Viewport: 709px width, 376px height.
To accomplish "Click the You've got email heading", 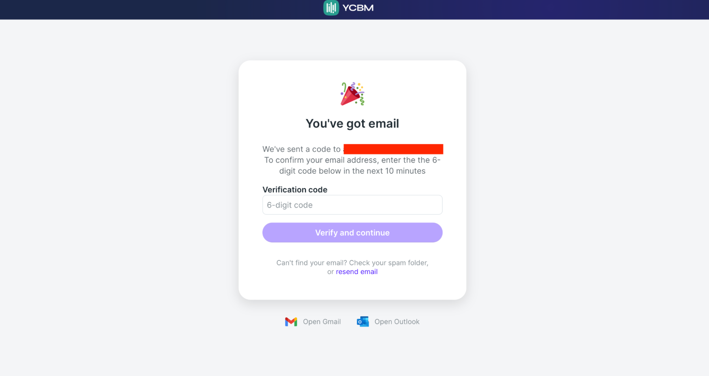I will click(352, 123).
